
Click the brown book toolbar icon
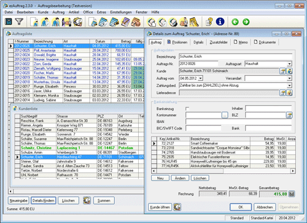pos(136,22)
